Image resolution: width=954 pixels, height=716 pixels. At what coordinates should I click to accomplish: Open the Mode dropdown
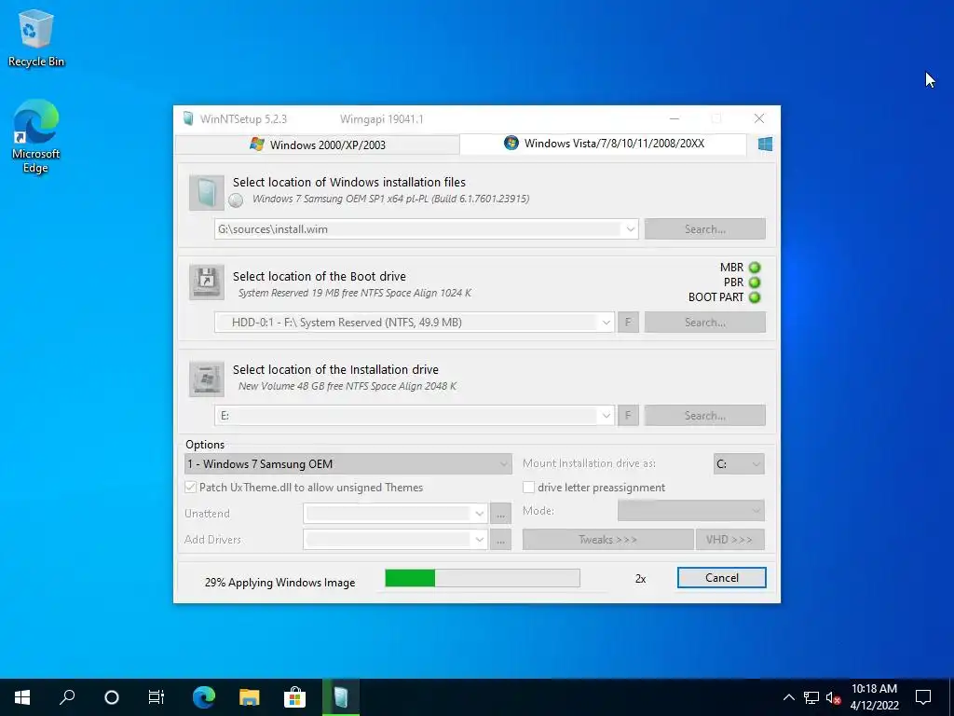click(x=690, y=510)
